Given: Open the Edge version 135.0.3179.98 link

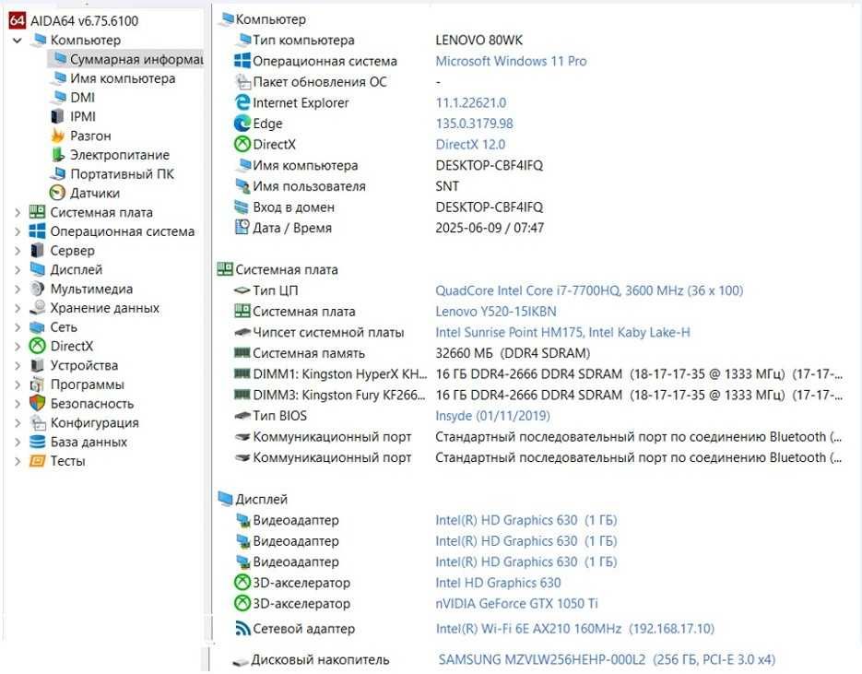Looking at the screenshot, I should click(474, 124).
